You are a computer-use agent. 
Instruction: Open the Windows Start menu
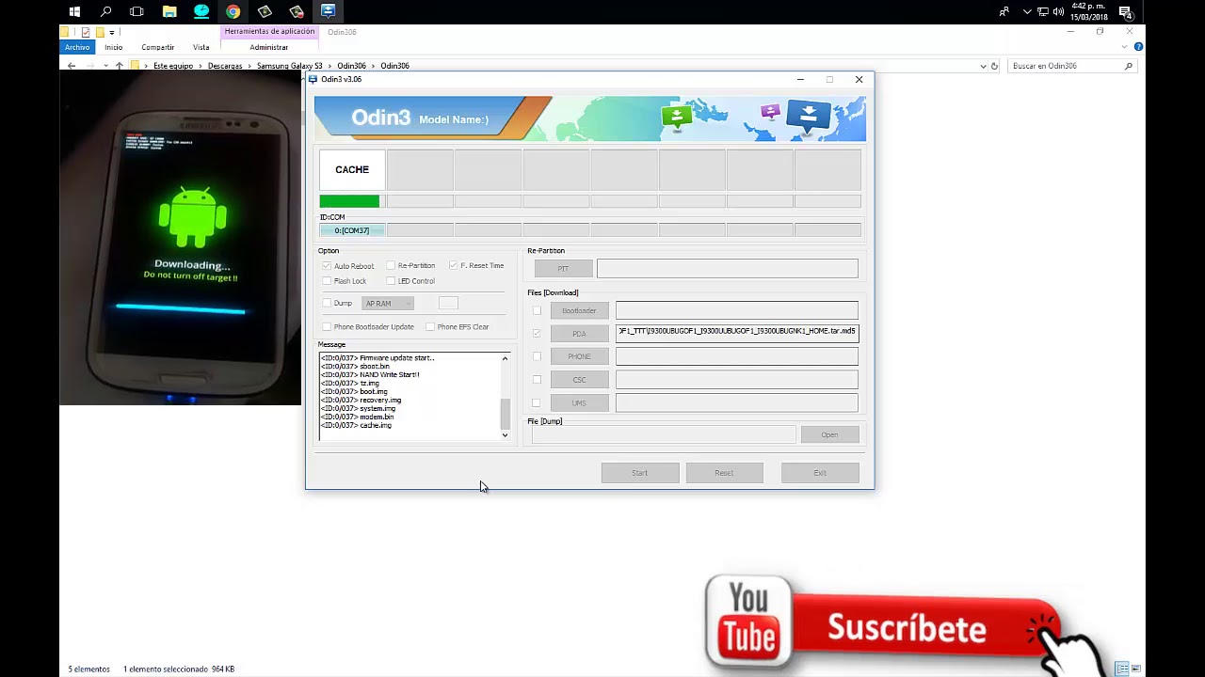74,11
